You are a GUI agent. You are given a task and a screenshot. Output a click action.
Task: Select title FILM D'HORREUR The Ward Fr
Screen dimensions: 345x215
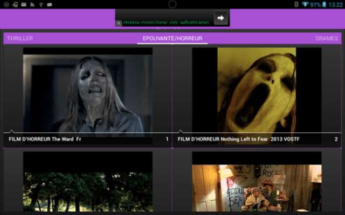(45, 139)
